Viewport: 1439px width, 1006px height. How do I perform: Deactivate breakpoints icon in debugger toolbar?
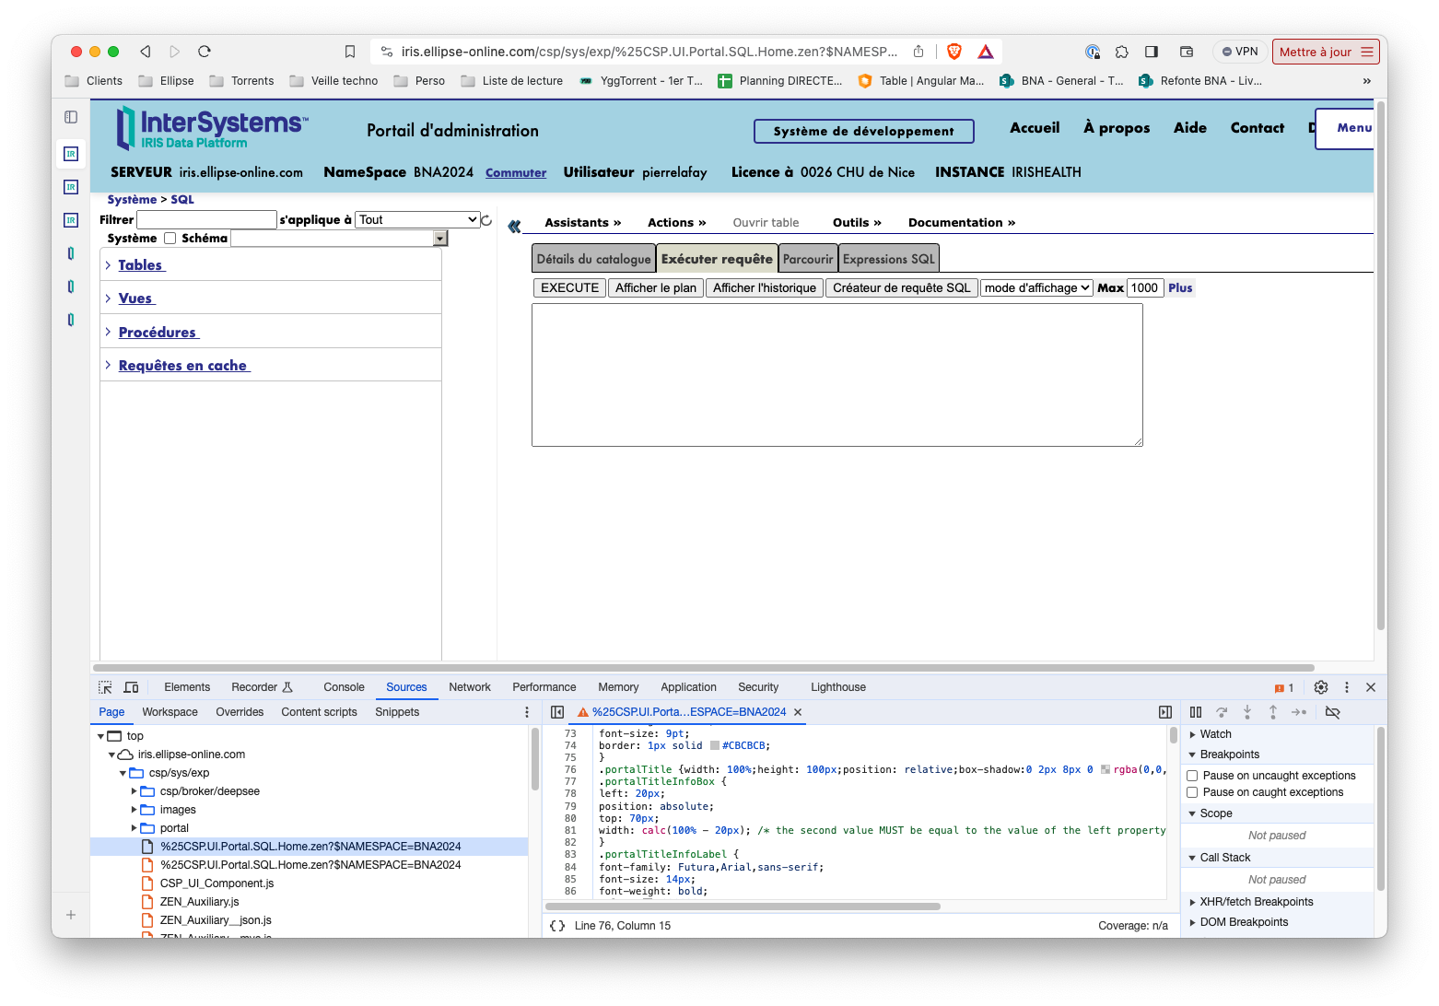(1332, 712)
